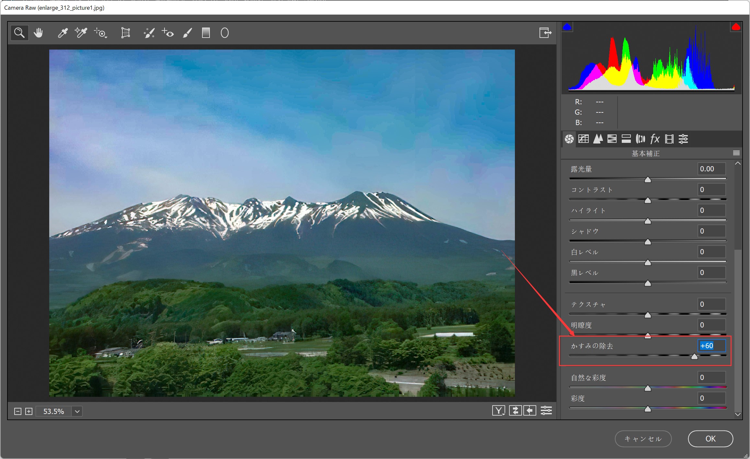Toggle shadow clipping warning in histogram
Screen dimensions: 750x459
(x=567, y=27)
